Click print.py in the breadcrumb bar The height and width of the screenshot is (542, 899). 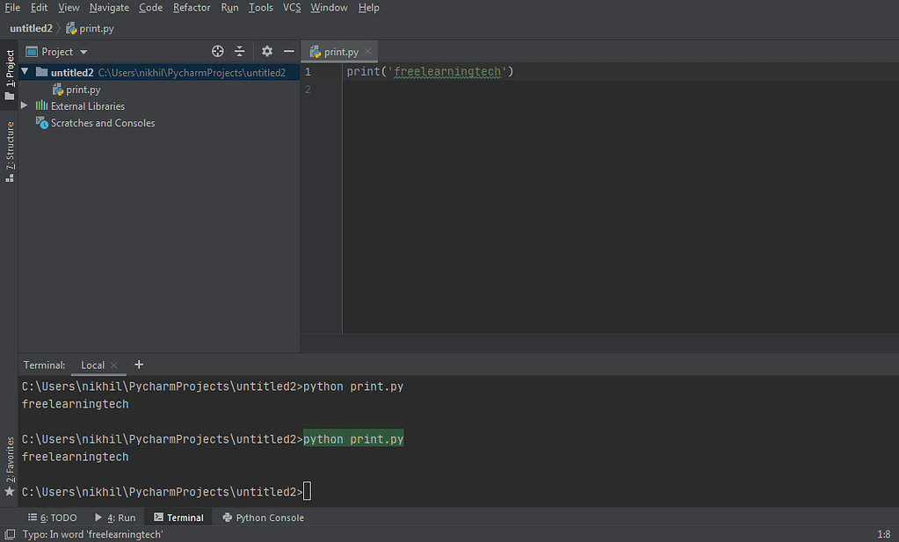pyautogui.click(x=90, y=28)
